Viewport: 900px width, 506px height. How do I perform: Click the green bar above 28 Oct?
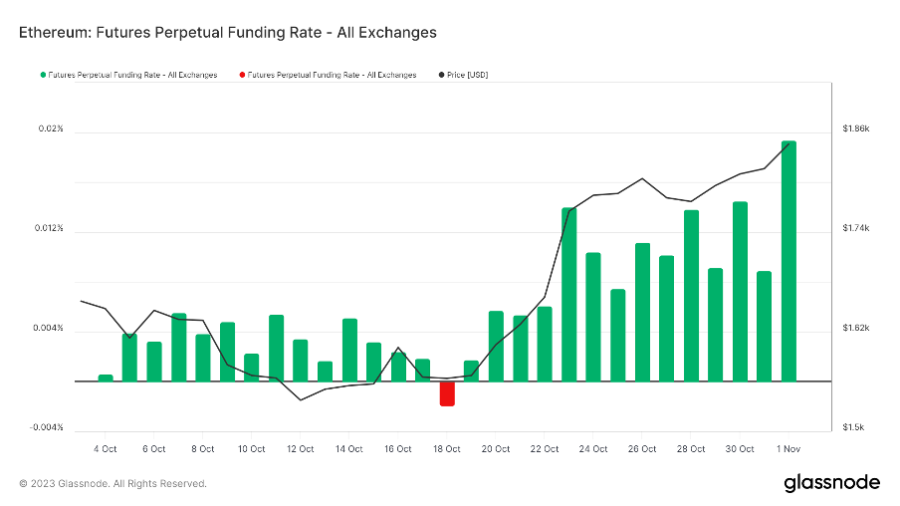pyautogui.click(x=691, y=295)
